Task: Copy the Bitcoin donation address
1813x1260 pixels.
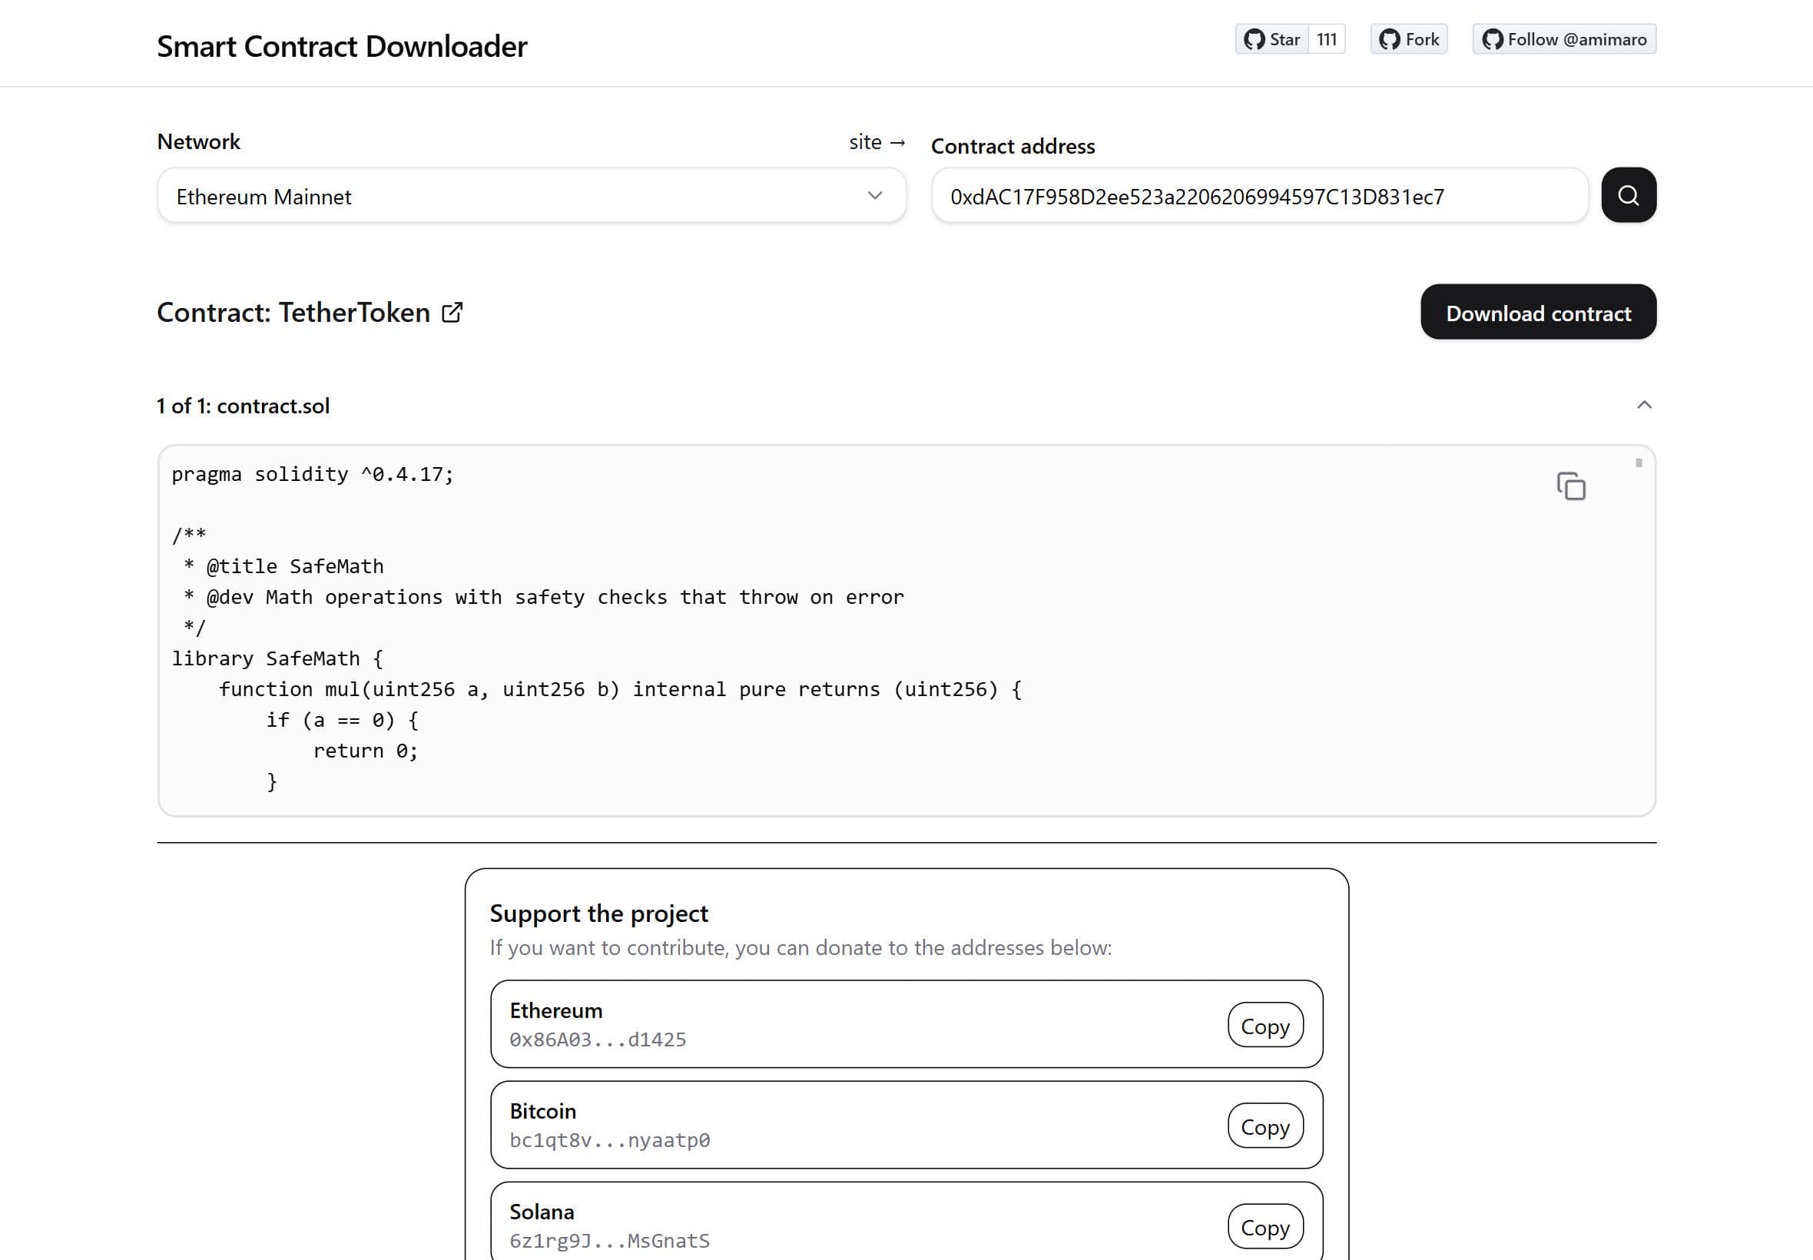Action: coord(1265,1126)
